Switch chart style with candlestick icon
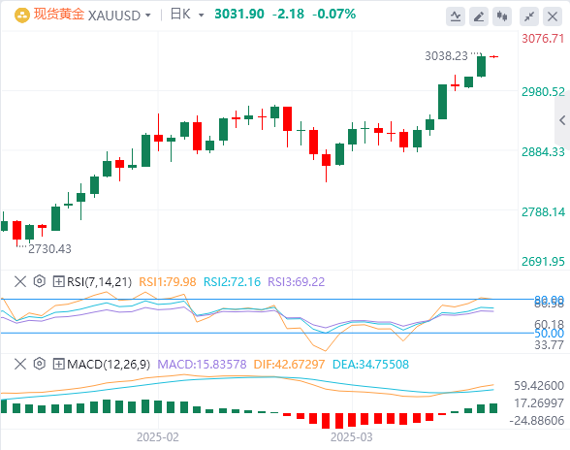Image resolution: width=570 pixels, height=450 pixels. [x=502, y=16]
